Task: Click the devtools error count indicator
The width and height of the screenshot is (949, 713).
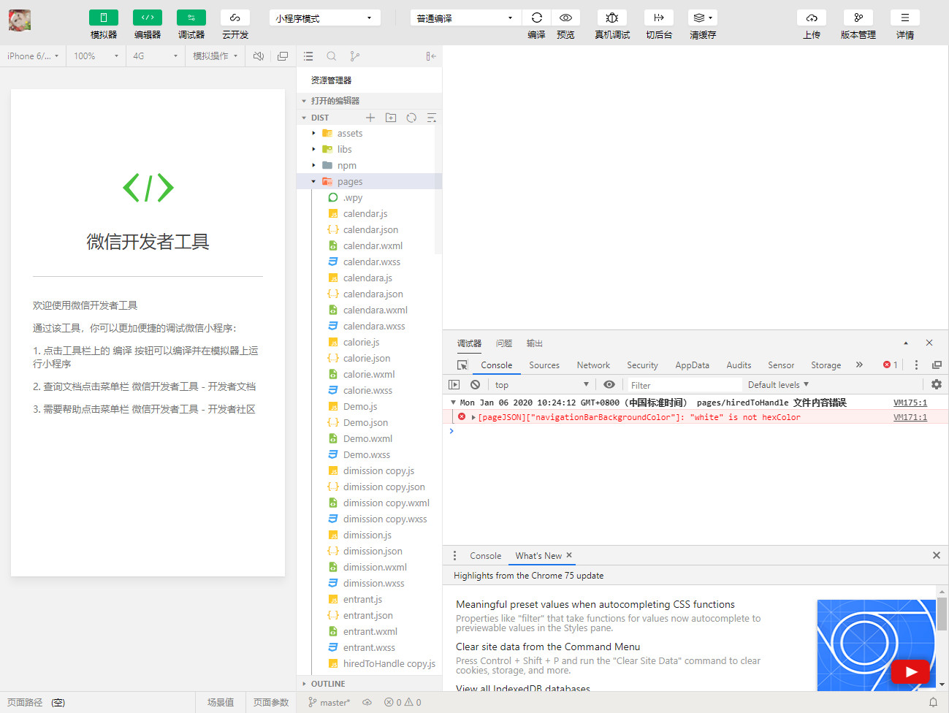Action: tap(890, 365)
